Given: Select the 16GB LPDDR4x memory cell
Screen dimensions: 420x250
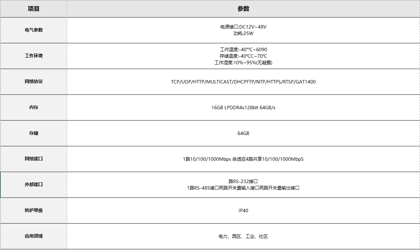Looking at the screenshot, I should (243, 107).
